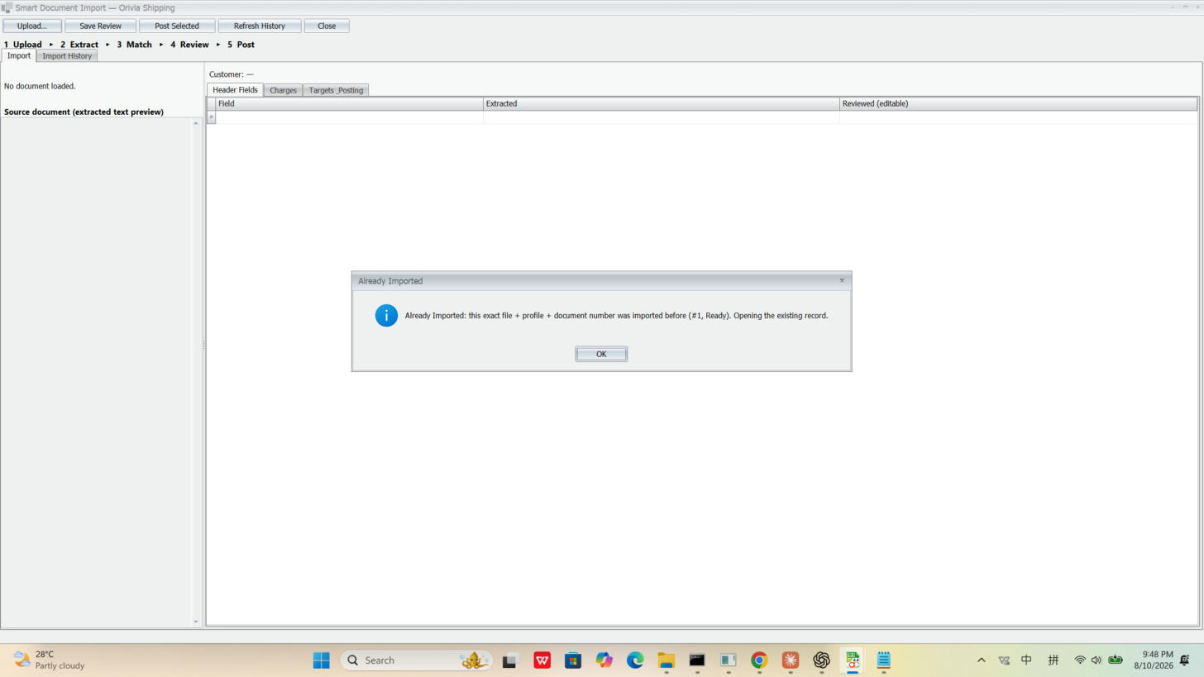Open Task View from the taskbar
The height and width of the screenshot is (677, 1204).
pyautogui.click(x=510, y=660)
